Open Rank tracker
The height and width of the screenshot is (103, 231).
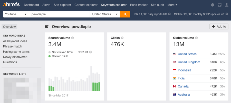coord(139,5)
